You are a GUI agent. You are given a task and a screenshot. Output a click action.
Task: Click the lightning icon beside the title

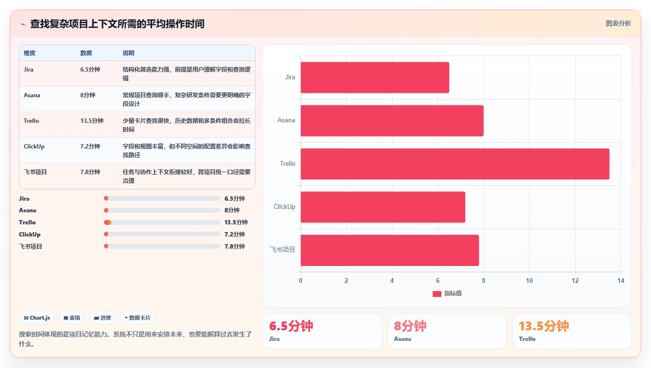[x=23, y=24]
